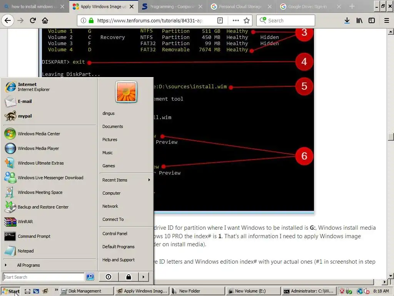Open Windows Live Messenger Download

50,177
